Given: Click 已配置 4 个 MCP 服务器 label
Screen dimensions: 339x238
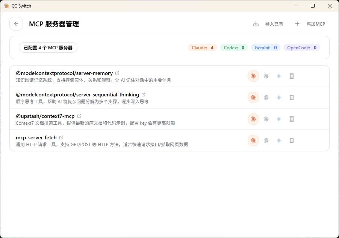Looking at the screenshot, I should click(48, 48).
